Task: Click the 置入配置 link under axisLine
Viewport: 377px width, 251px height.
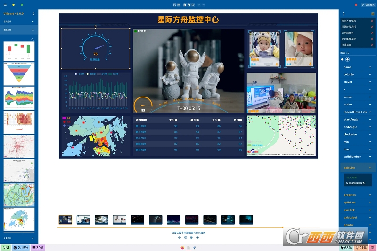Action: coord(352,178)
